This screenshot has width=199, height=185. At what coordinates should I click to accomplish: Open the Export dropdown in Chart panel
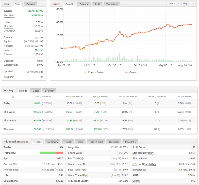pos(189,4)
